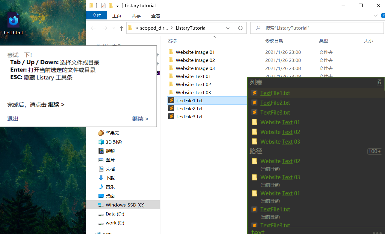Click the 视频 film icon in navigation pane

point(101,151)
